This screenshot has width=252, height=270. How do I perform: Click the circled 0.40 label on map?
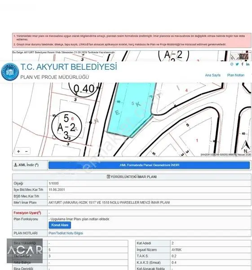click(84, 89)
